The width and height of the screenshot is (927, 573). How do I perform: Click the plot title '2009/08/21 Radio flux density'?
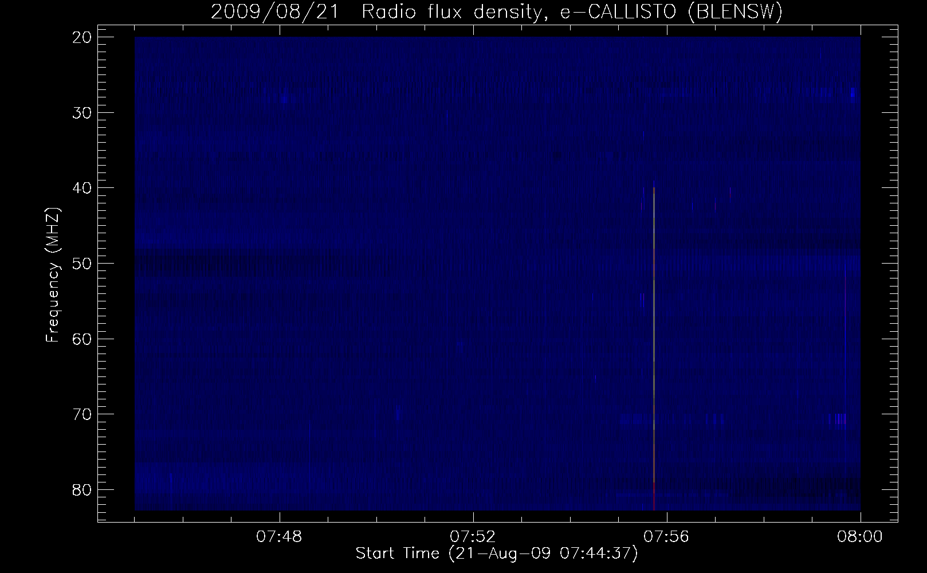point(496,12)
